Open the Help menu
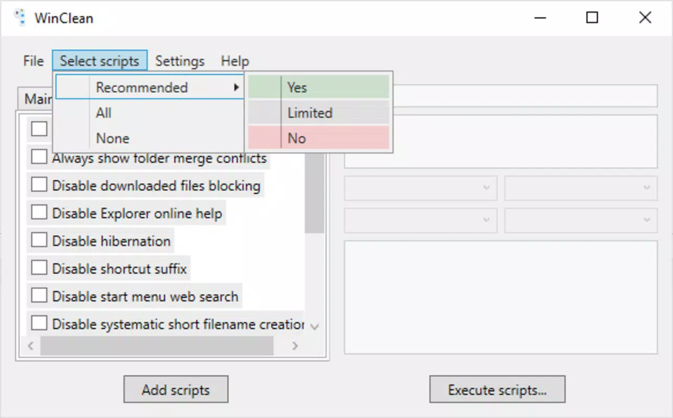The height and width of the screenshot is (418, 673). (x=235, y=61)
